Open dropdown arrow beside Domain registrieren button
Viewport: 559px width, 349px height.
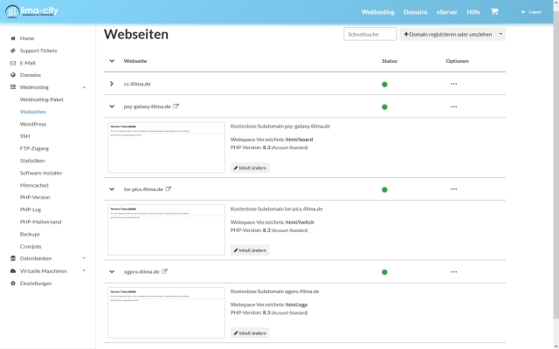(500, 34)
